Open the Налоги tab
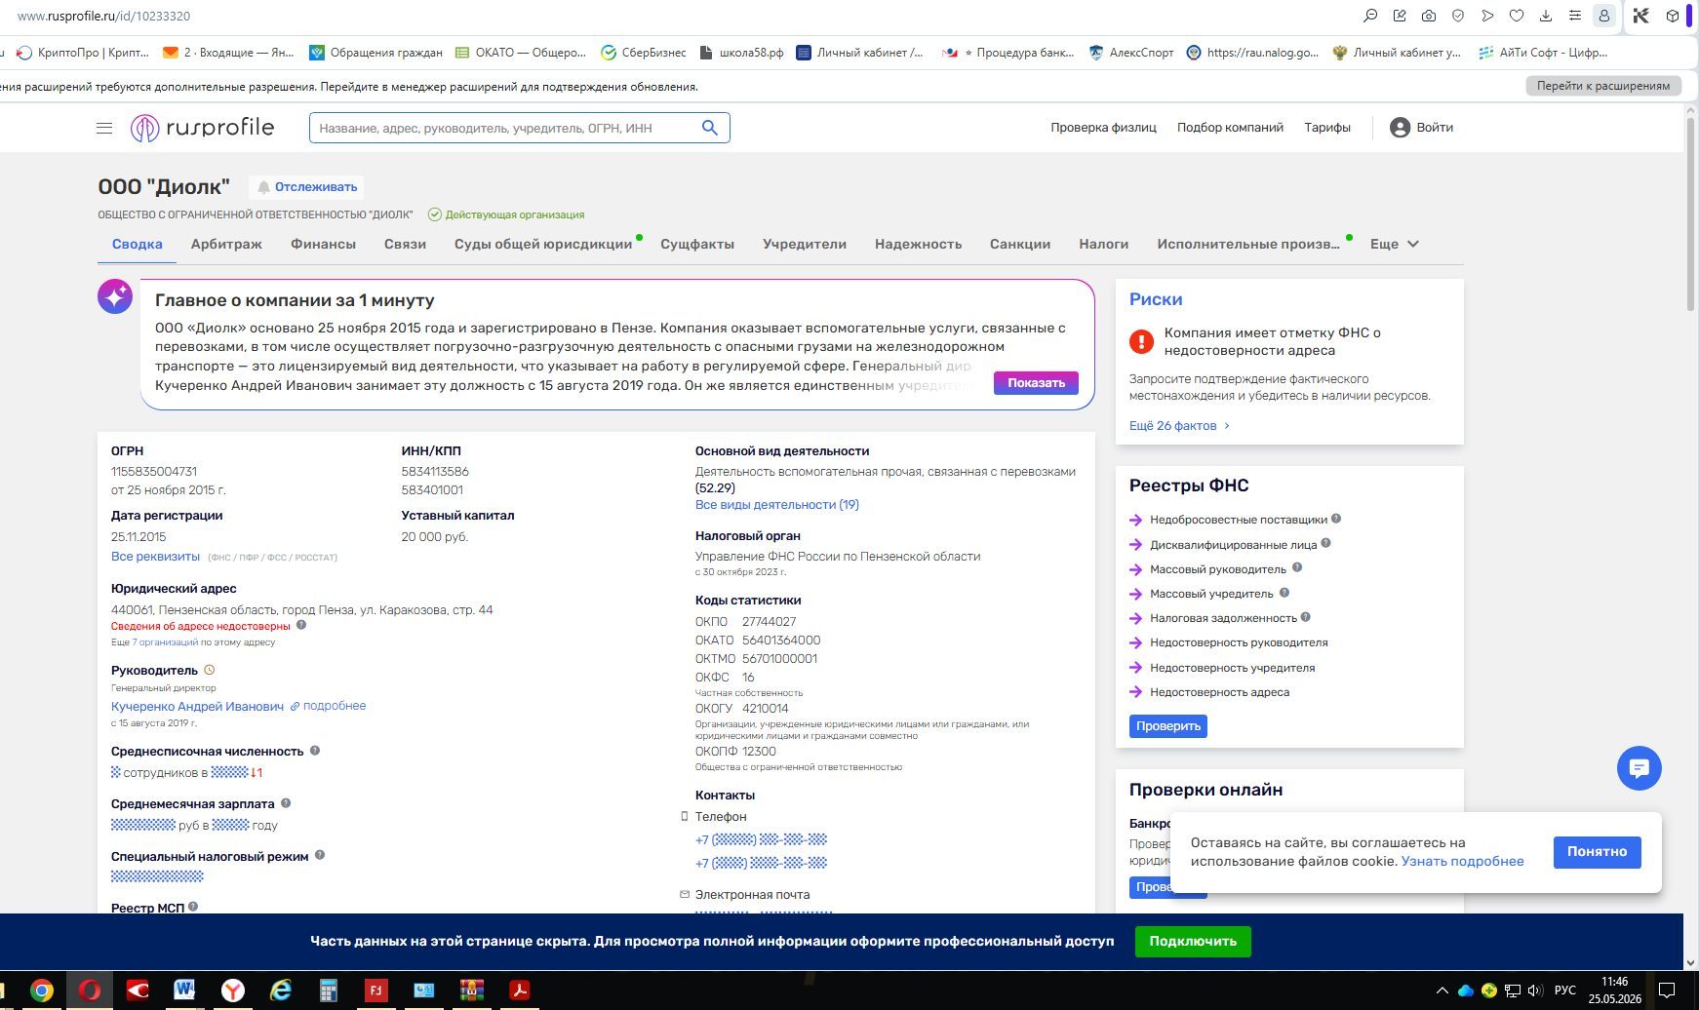The image size is (1699, 1010). [x=1104, y=244]
